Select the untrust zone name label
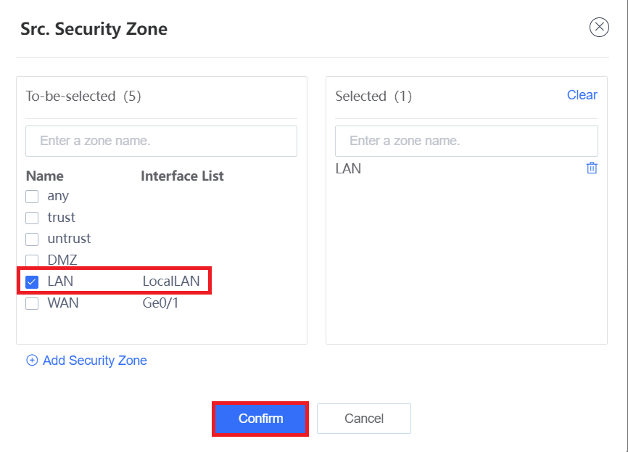This screenshot has width=628, height=452. 69,239
